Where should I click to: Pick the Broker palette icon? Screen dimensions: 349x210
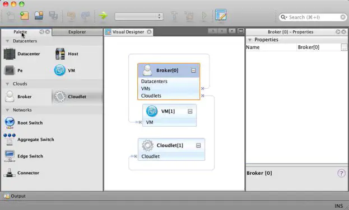[10, 97]
